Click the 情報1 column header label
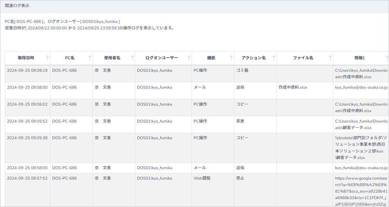The image size is (389, 207). tap(359, 58)
